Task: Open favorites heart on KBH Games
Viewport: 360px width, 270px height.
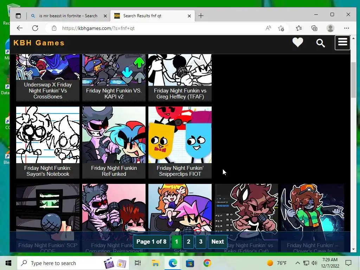Action: click(x=297, y=43)
